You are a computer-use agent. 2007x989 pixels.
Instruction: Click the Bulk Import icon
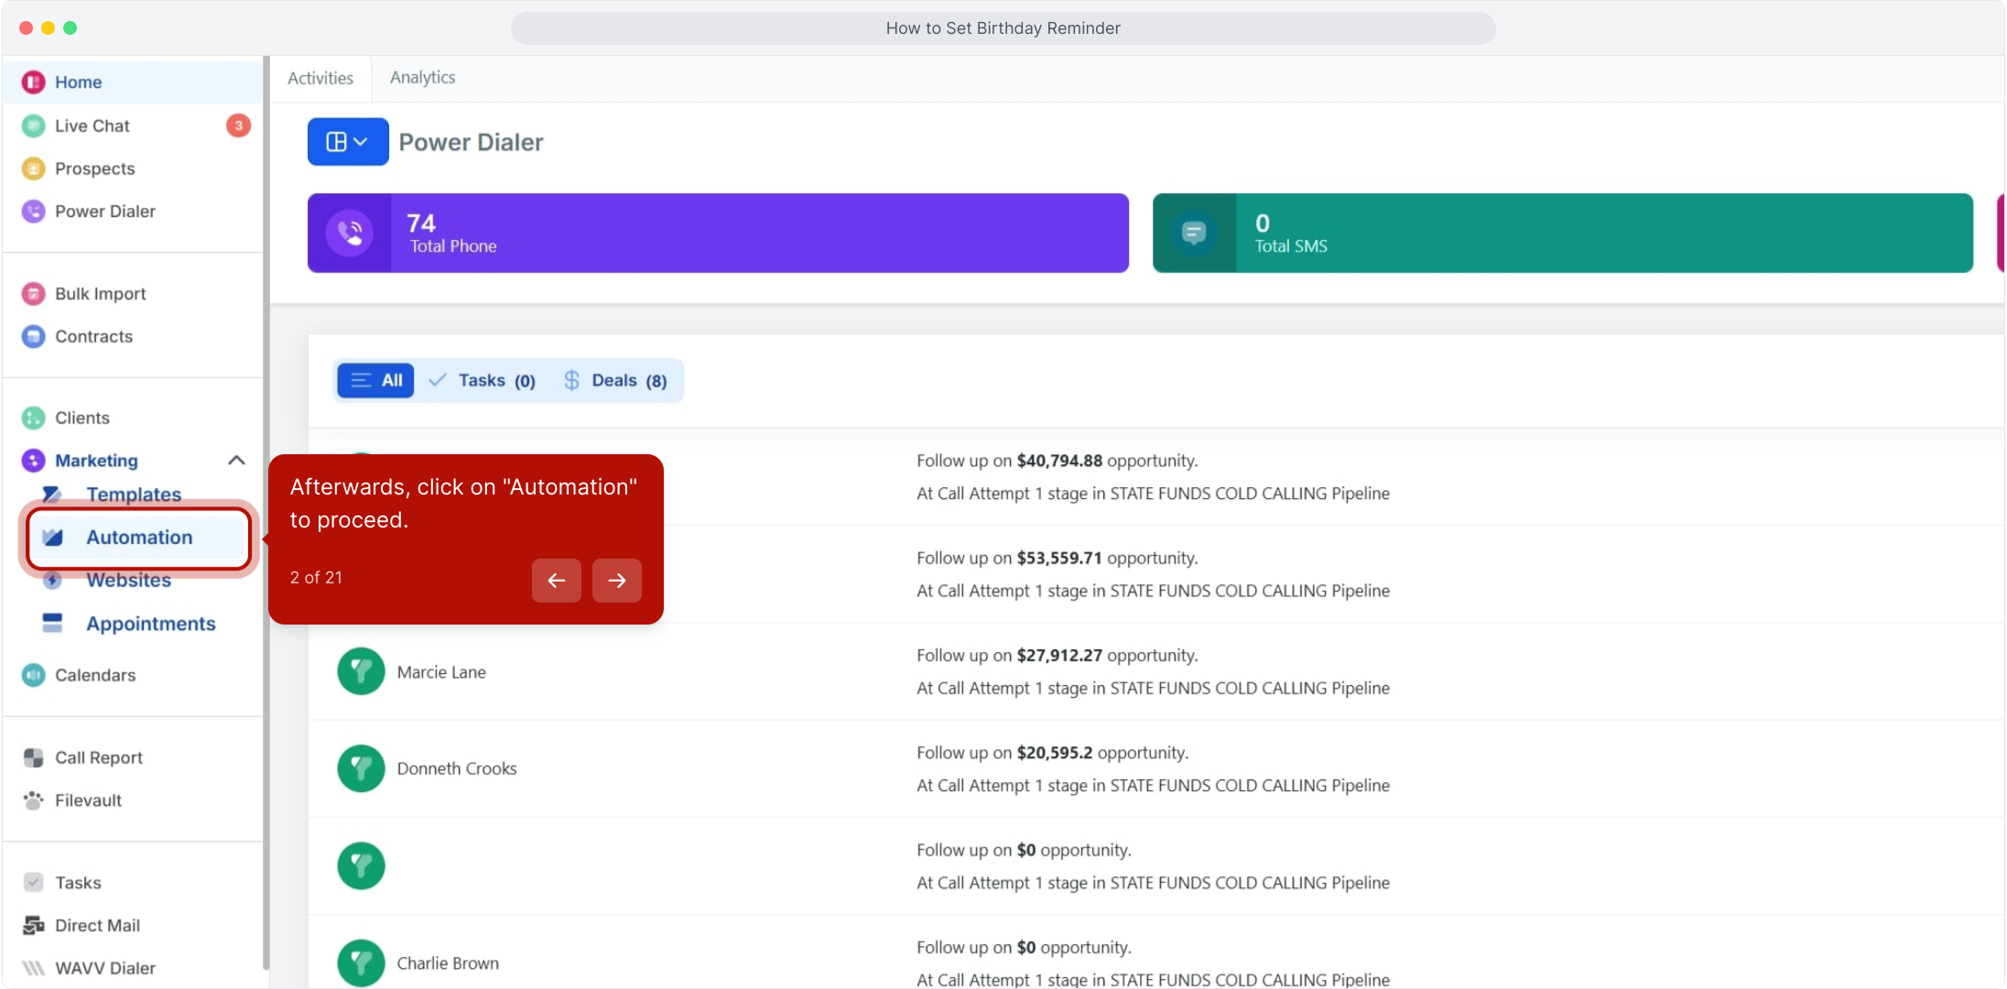33,294
